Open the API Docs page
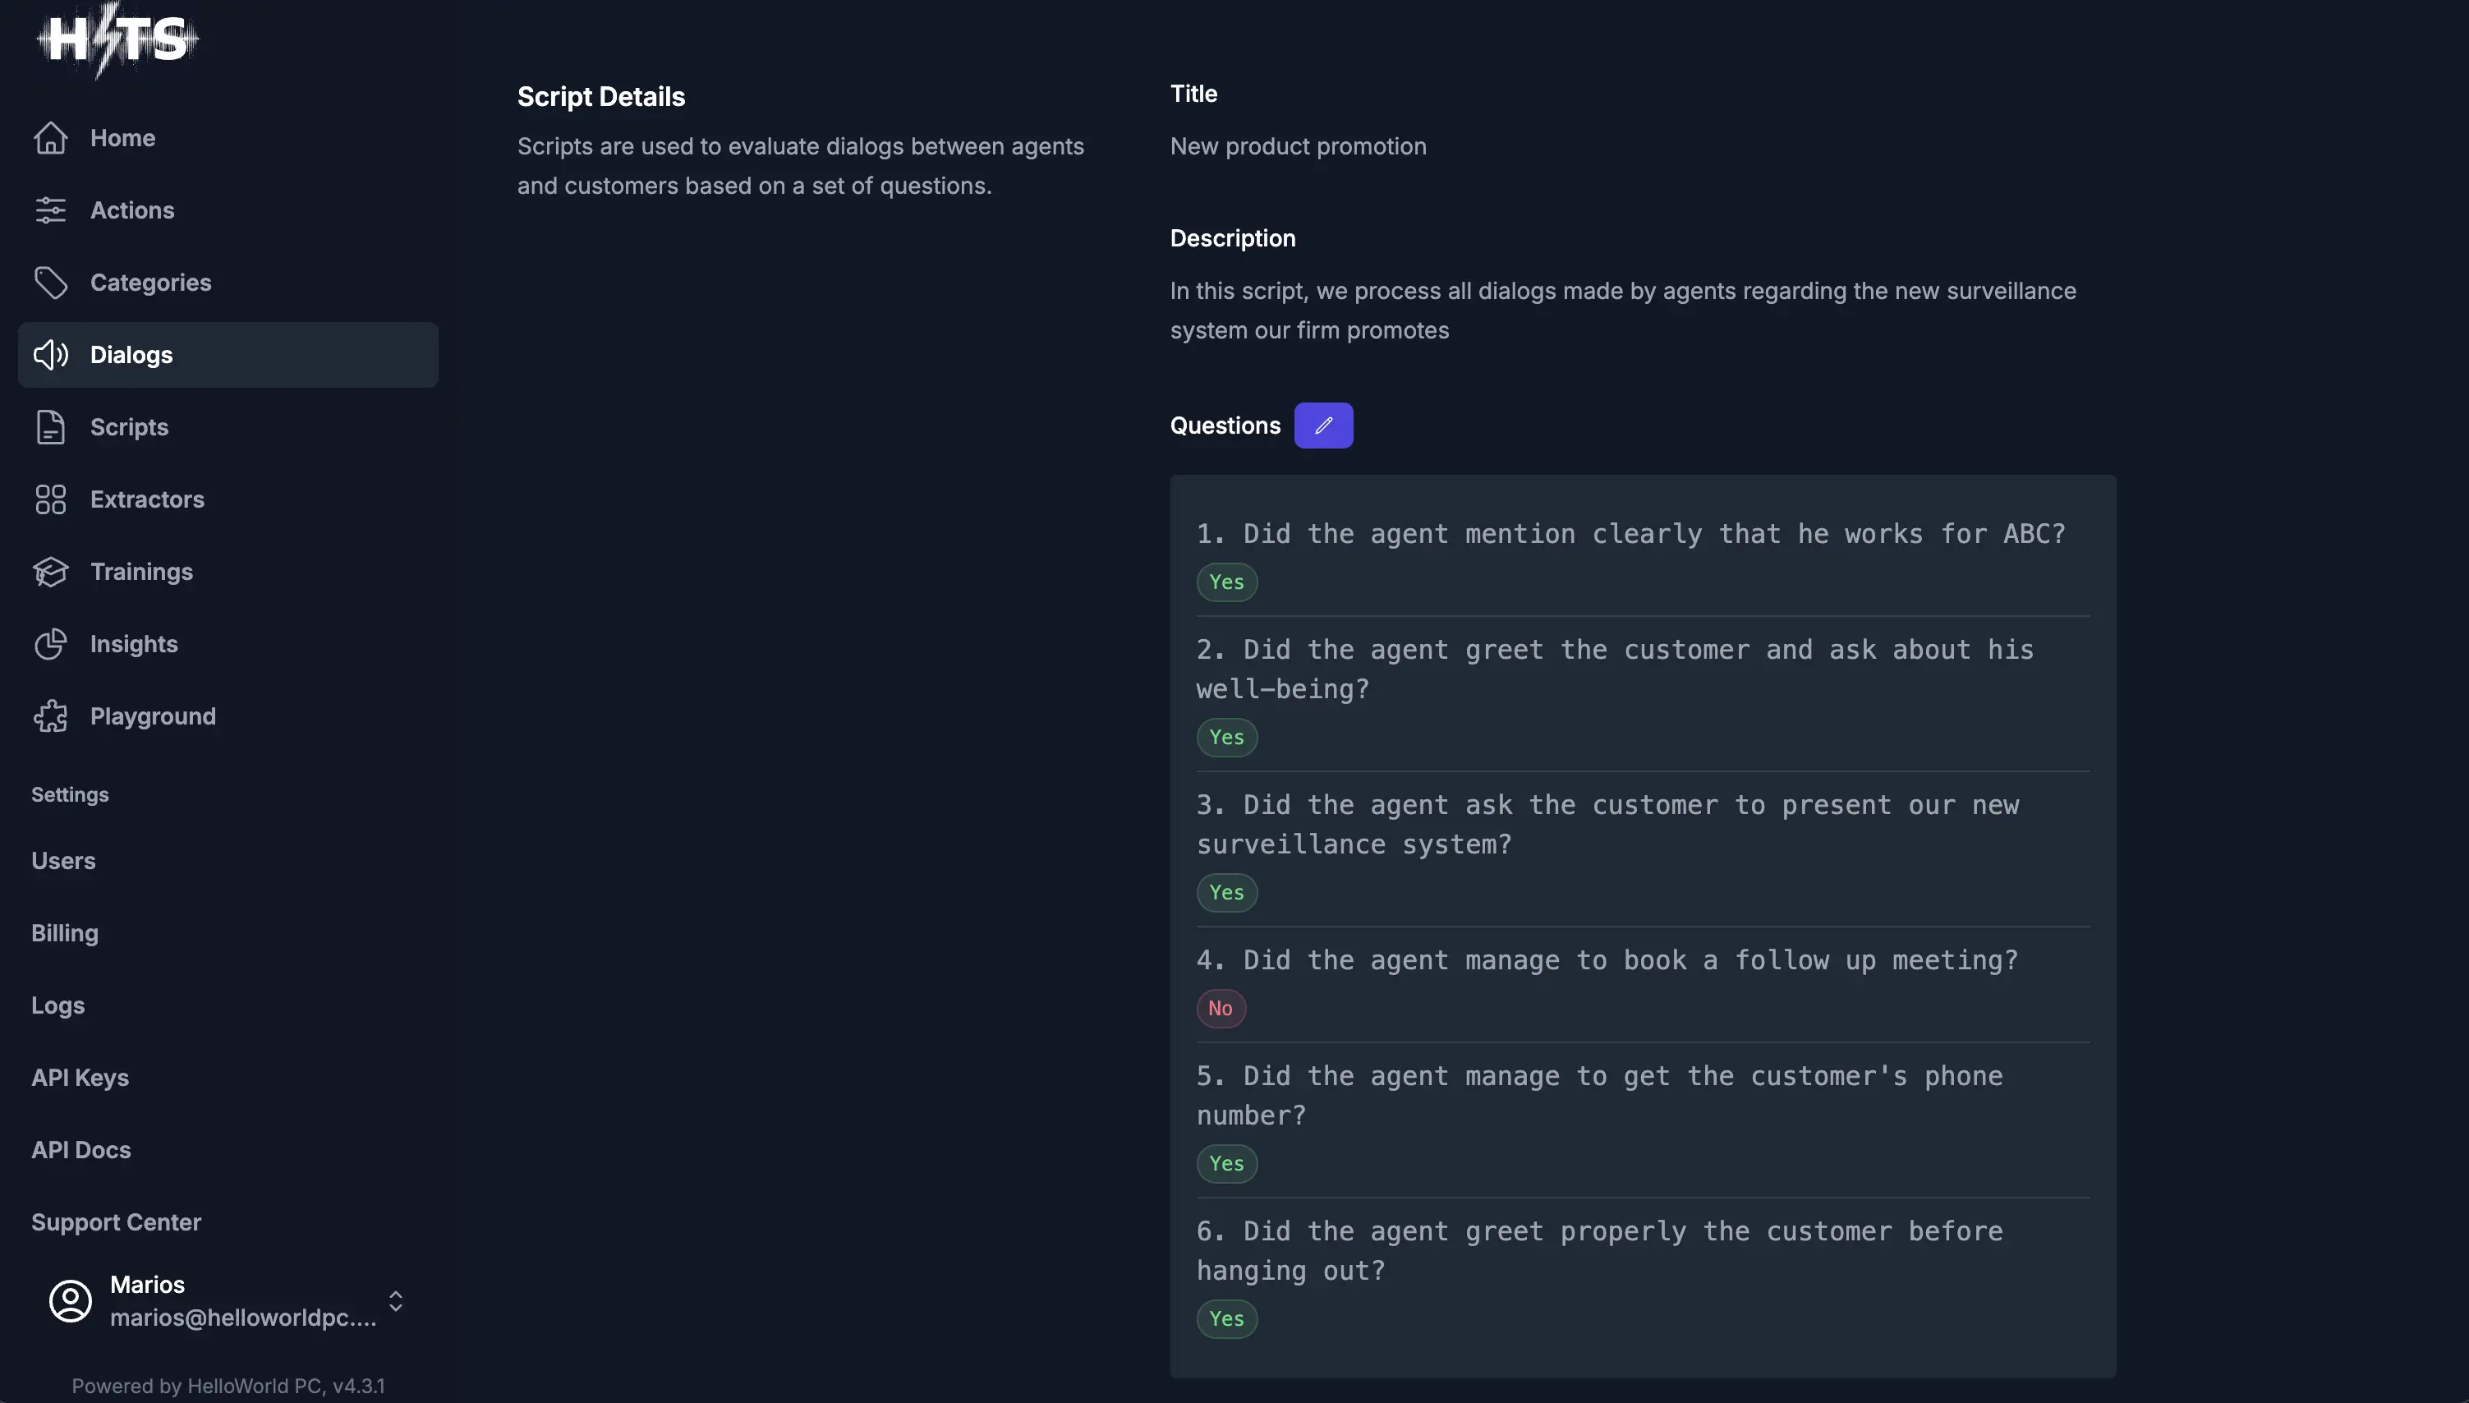Screen dimensions: 2469x1403 pyautogui.click(x=81, y=1149)
